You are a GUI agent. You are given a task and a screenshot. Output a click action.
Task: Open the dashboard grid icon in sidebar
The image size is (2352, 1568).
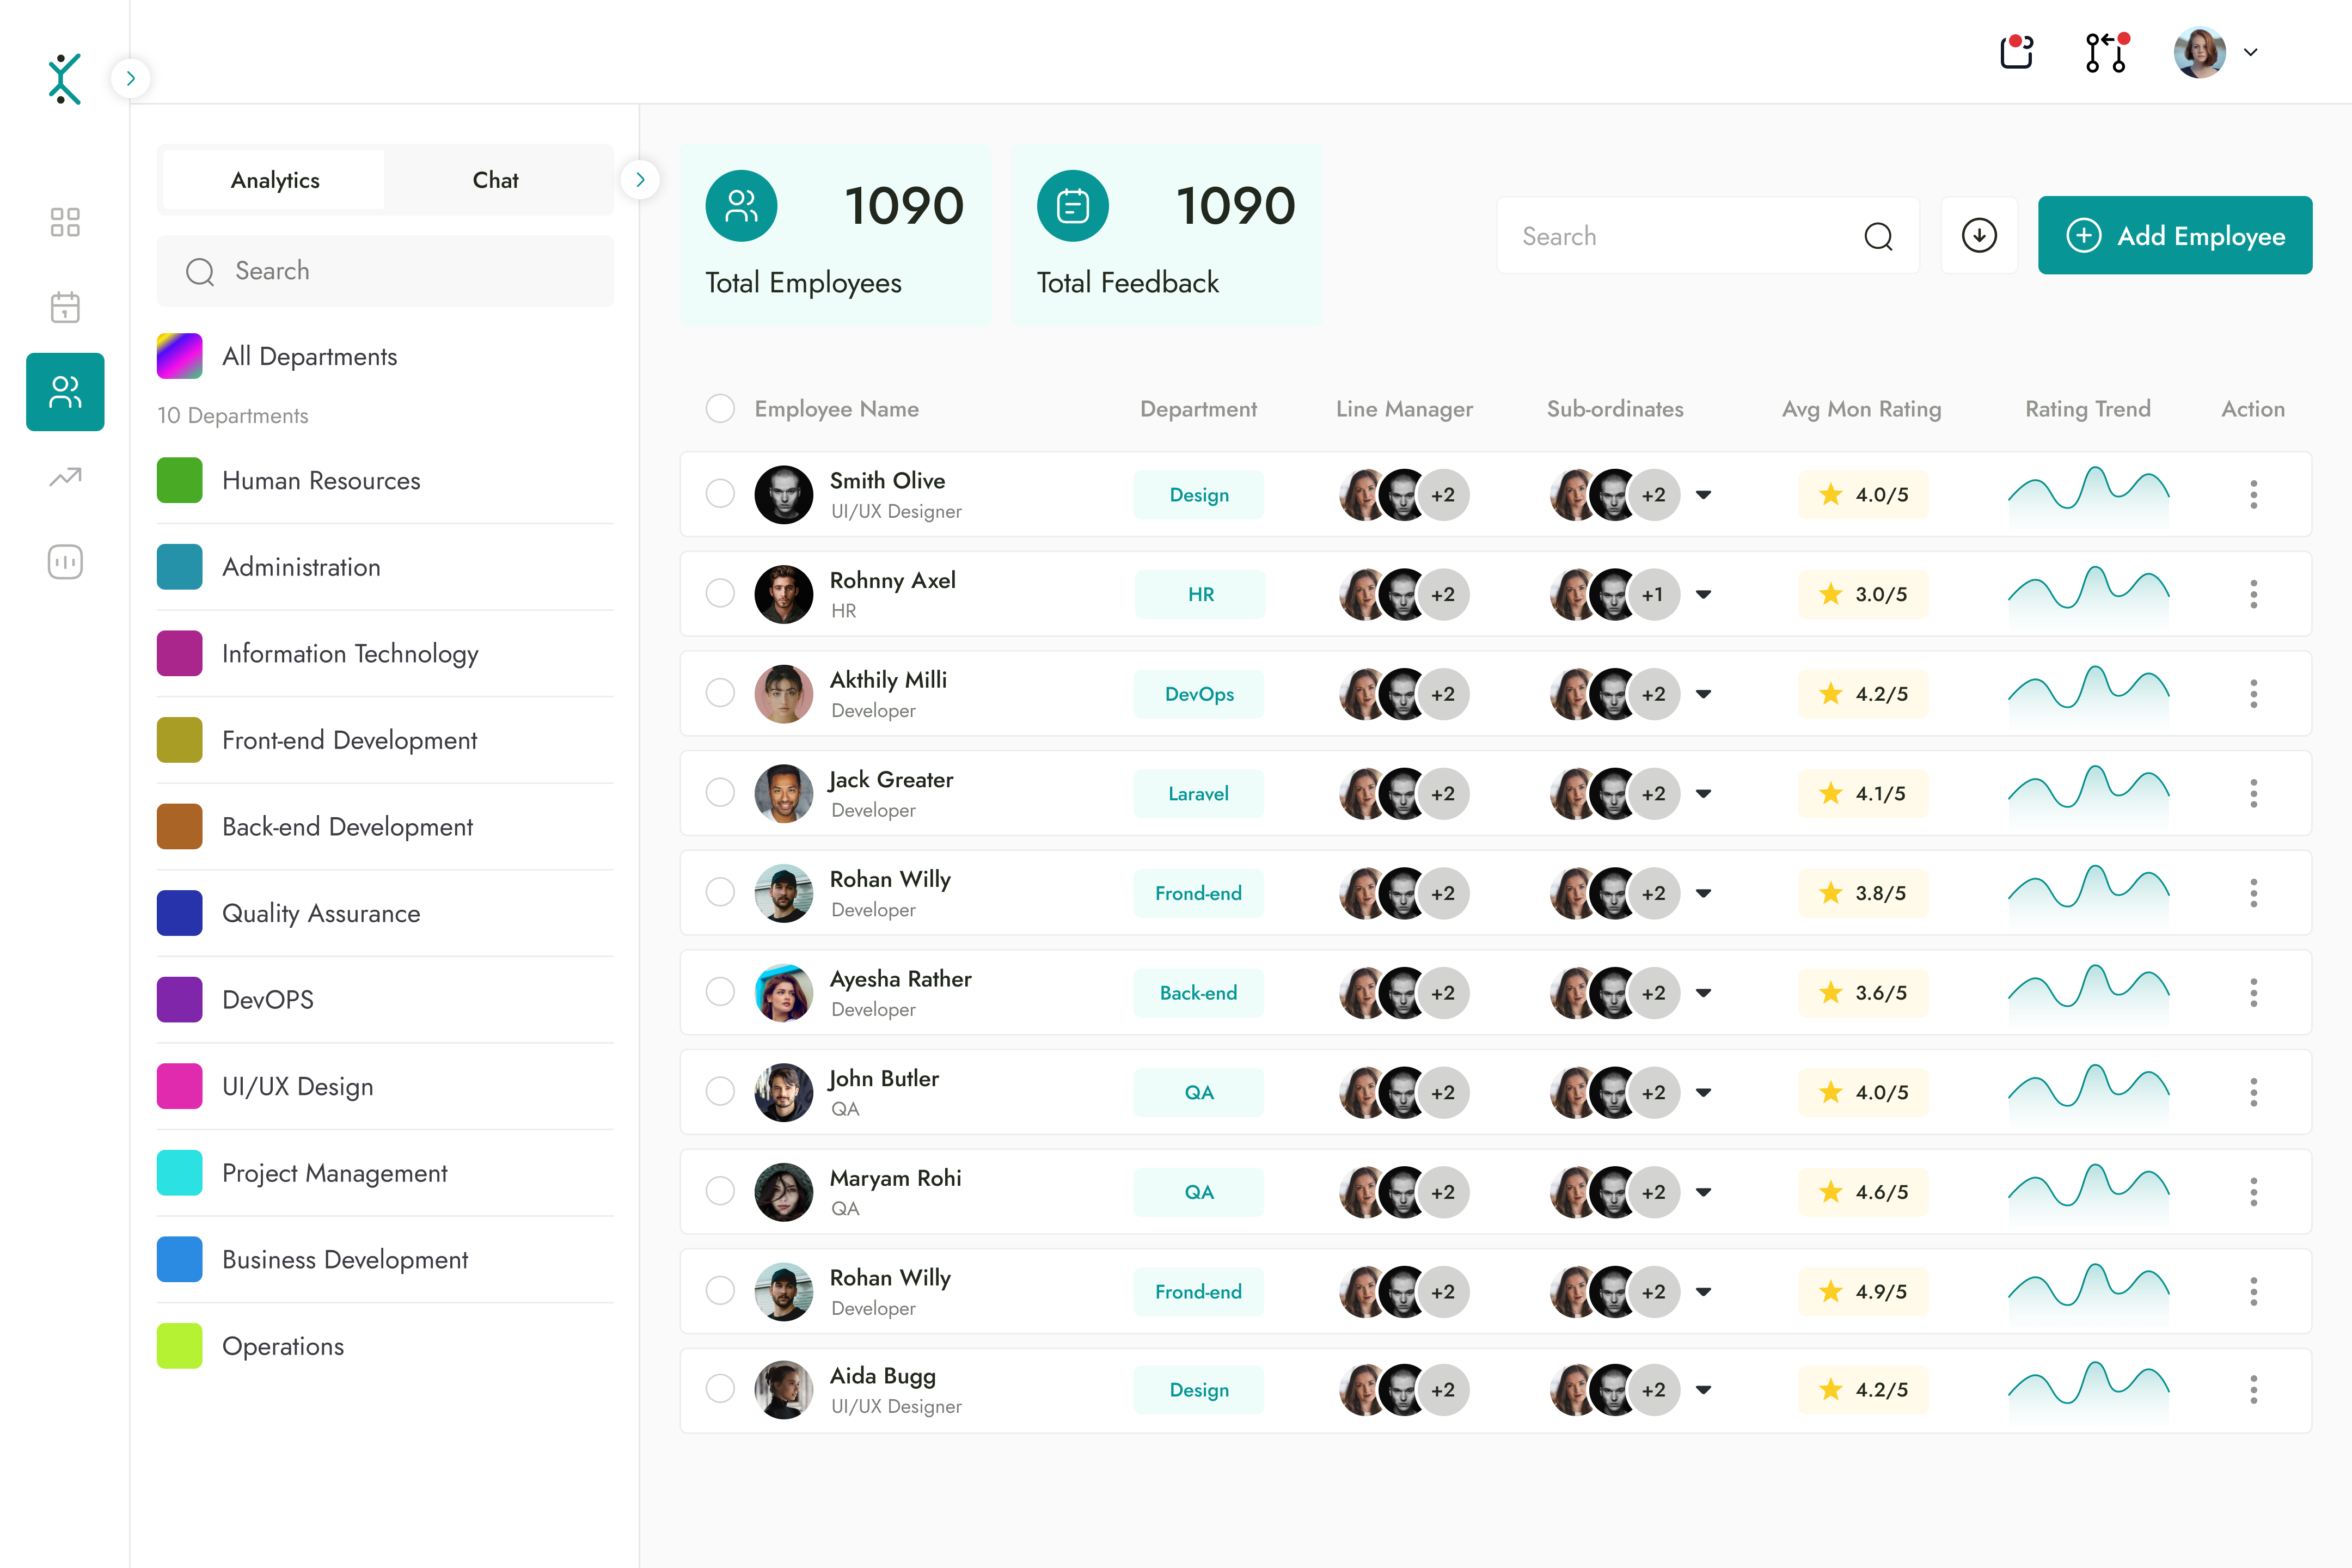pos(64,222)
